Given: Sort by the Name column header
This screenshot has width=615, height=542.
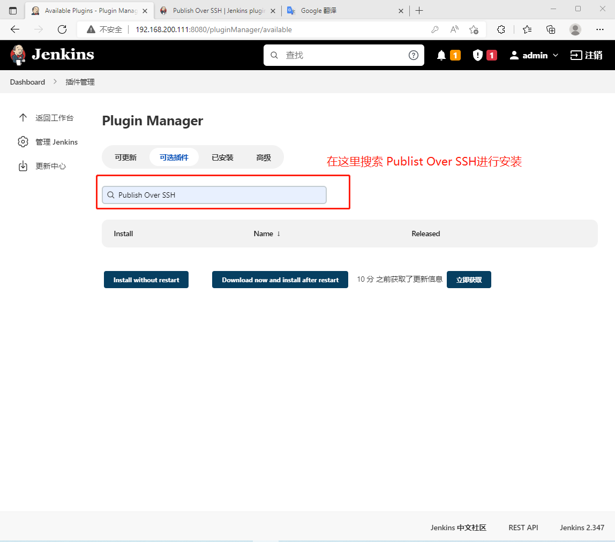Looking at the screenshot, I should tap(267, 234).
